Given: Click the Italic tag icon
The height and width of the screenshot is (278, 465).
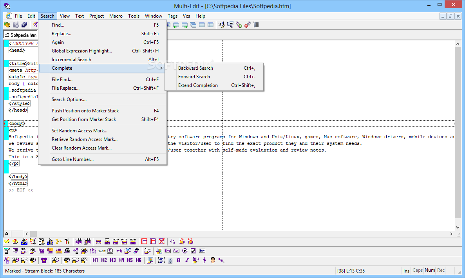Looking at the screenshot, I should 187,260.
